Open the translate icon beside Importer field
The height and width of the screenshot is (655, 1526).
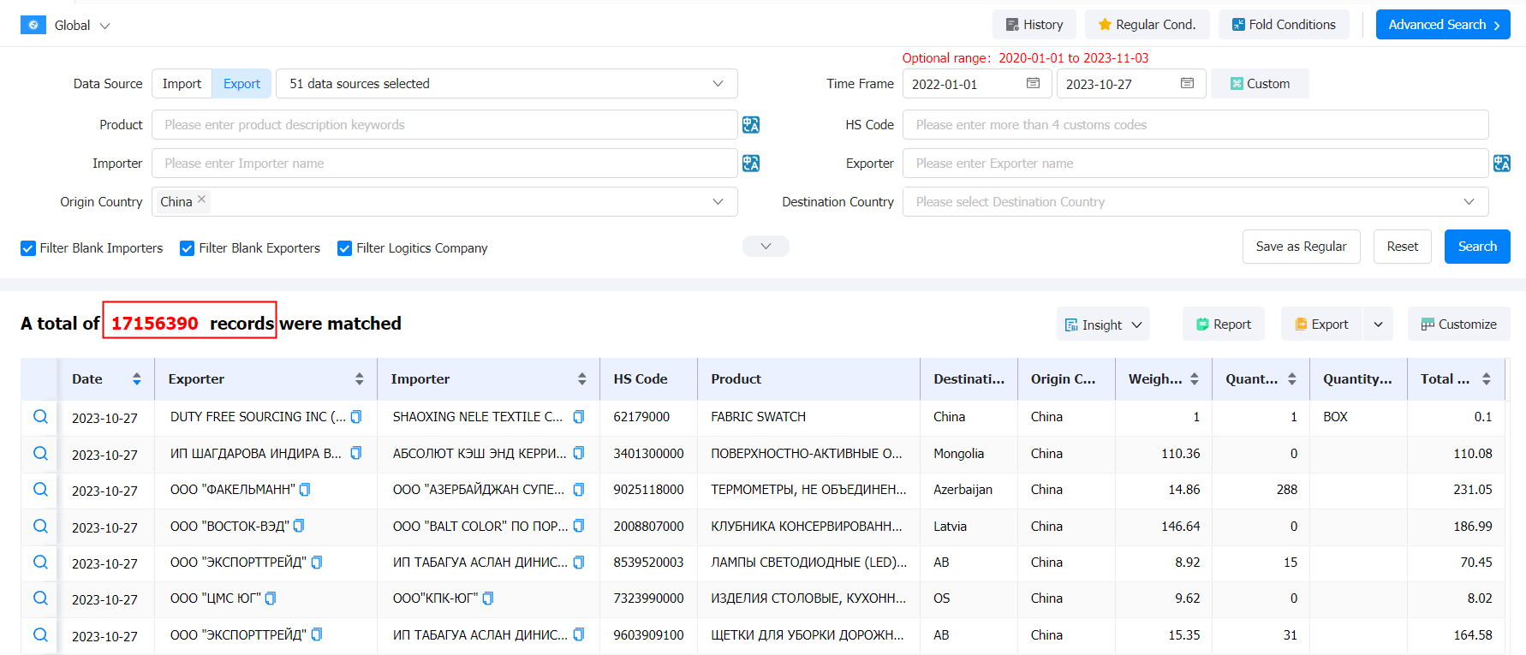[751, 164]
